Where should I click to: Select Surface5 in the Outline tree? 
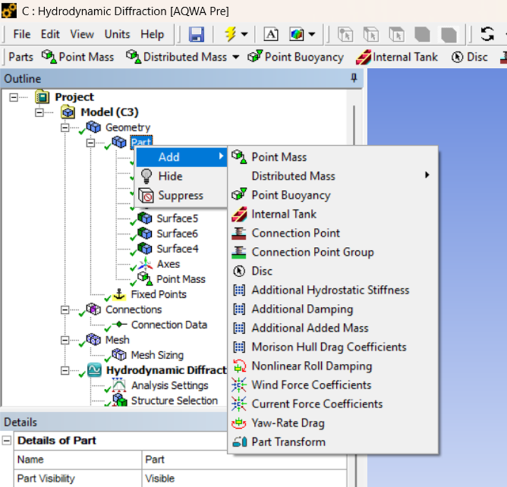177,218
